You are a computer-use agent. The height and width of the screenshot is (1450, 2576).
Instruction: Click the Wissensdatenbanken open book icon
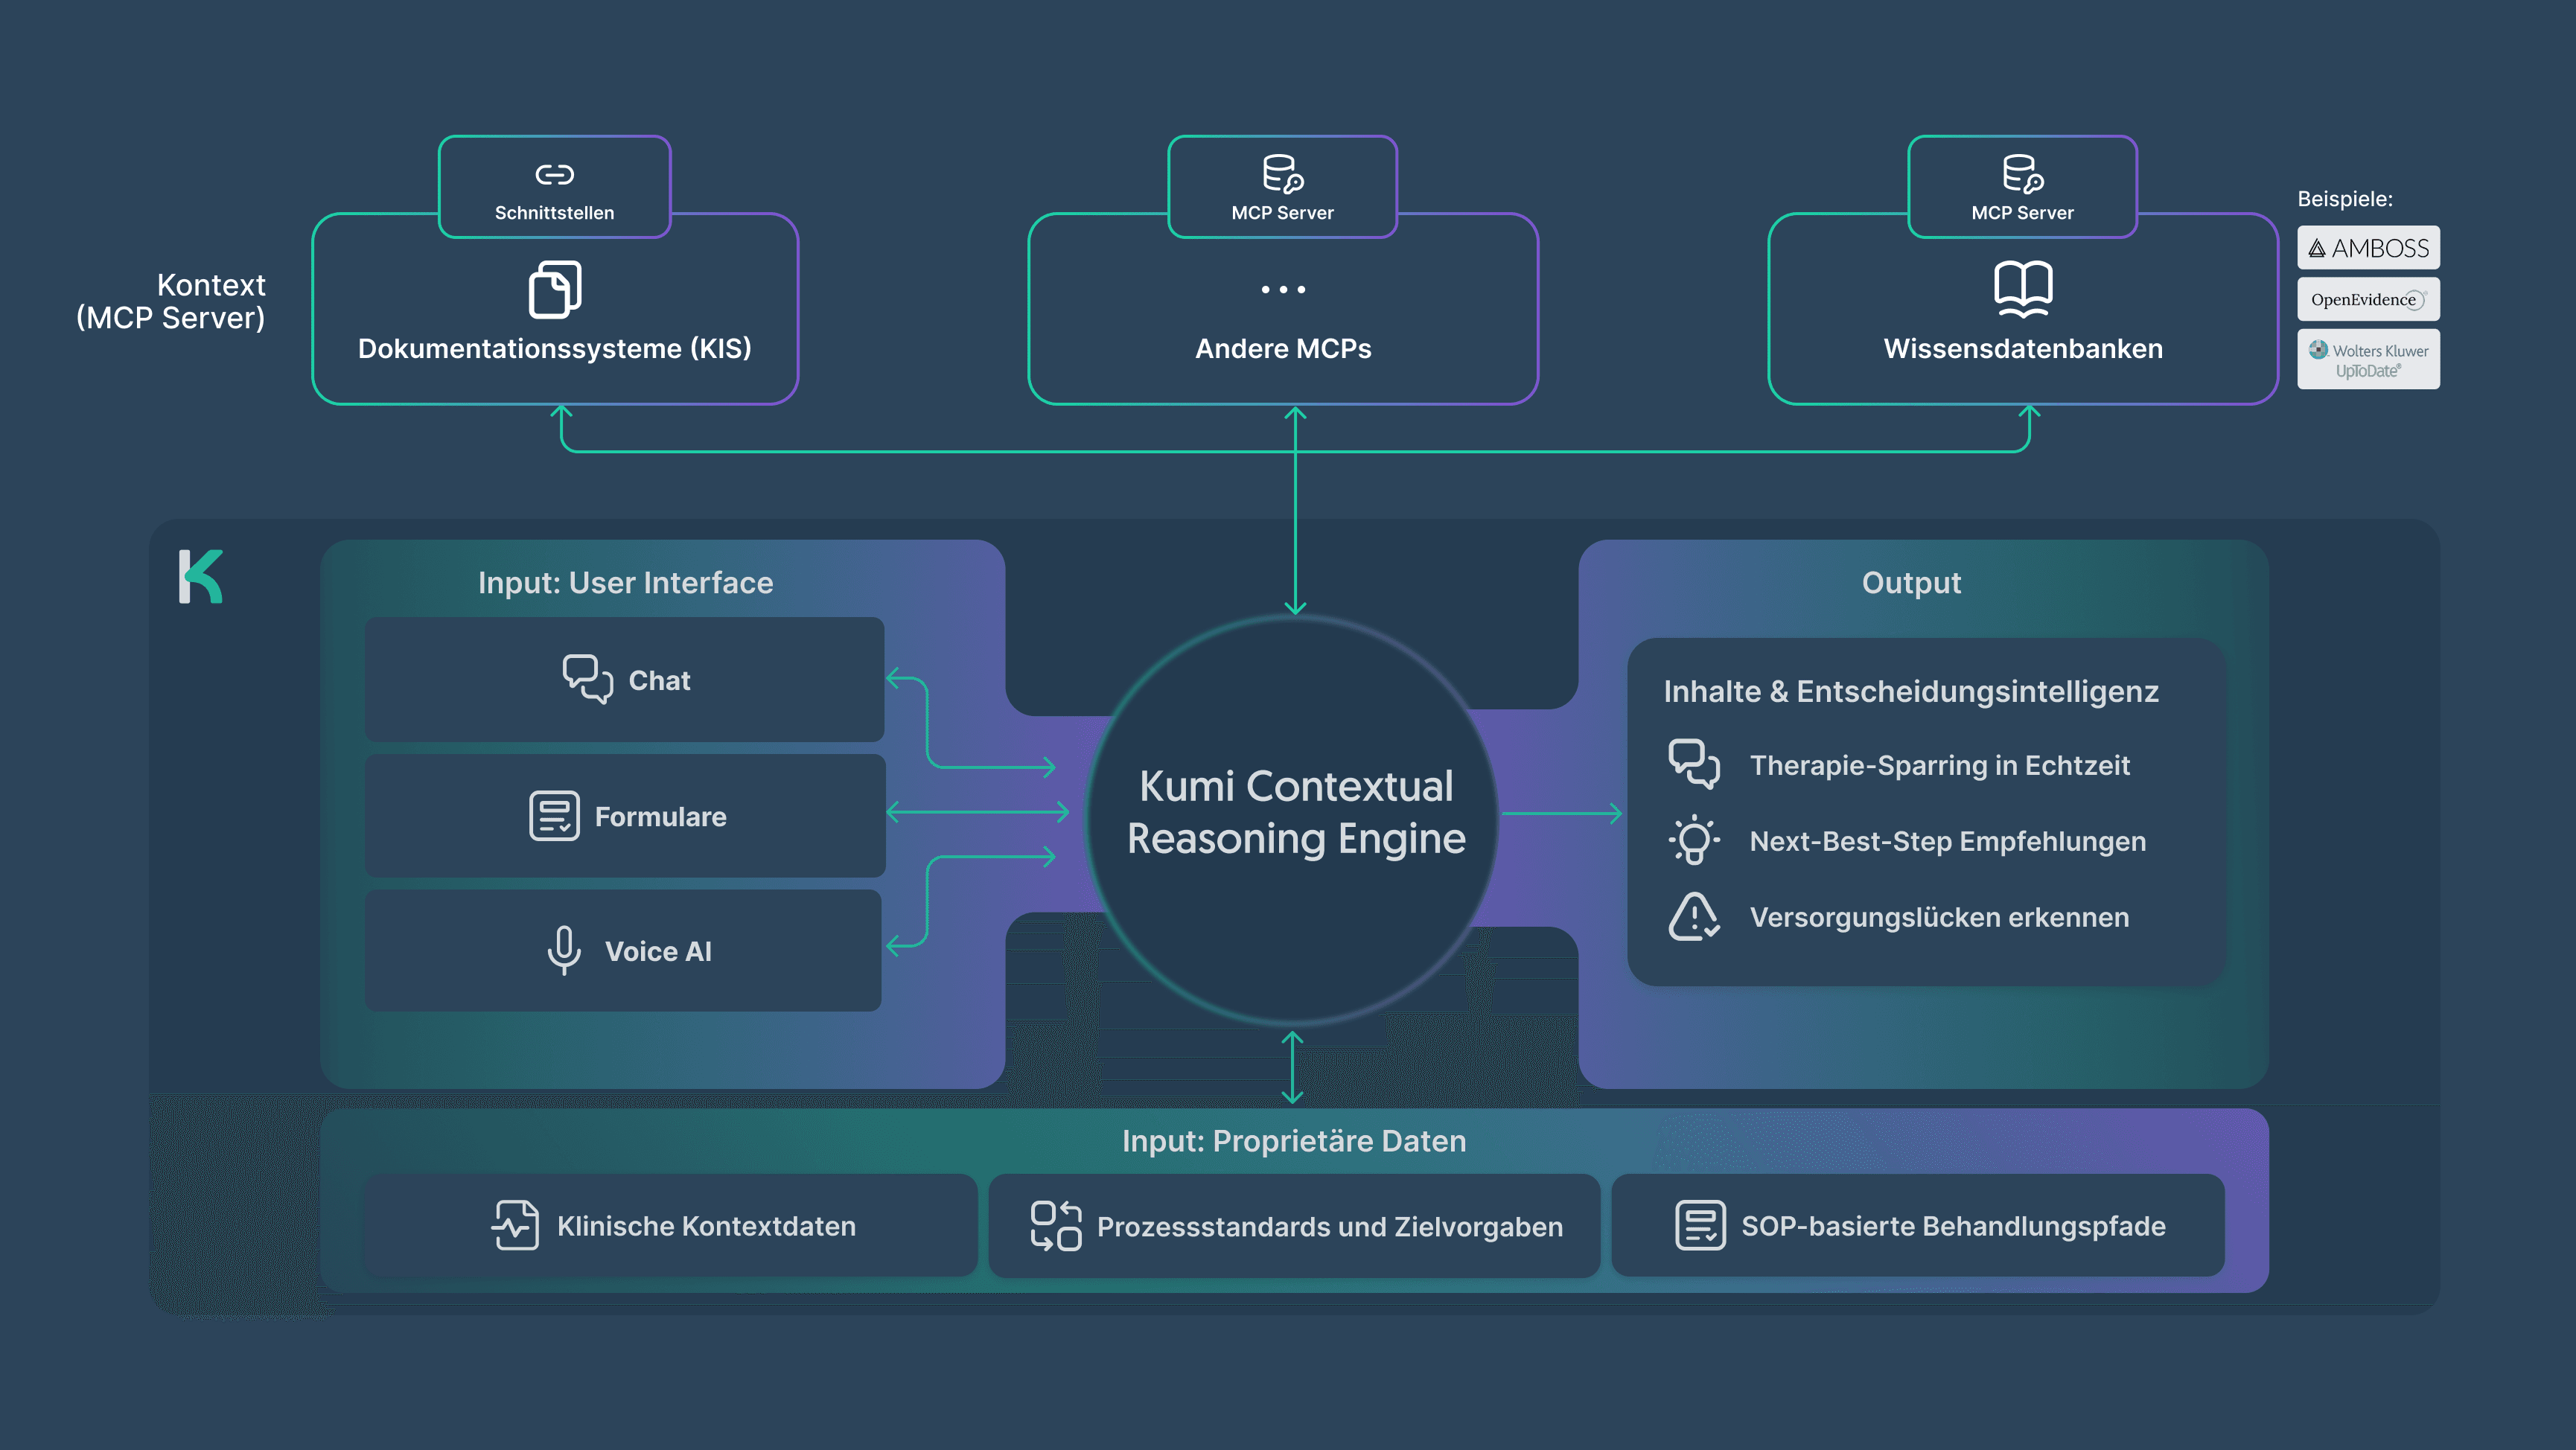pos(2022,288)
